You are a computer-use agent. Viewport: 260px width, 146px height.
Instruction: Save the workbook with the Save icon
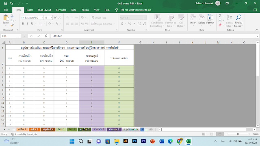pyautogui.click(x=5, y=3)
